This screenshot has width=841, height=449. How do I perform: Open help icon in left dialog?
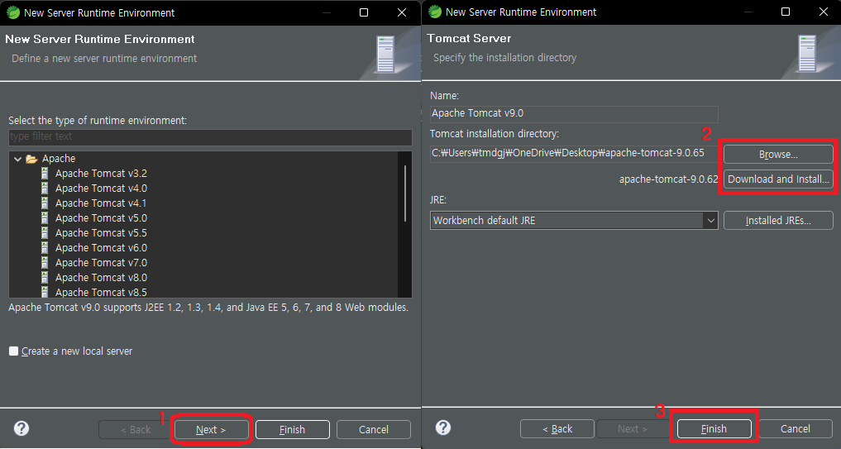tap(22, 428)
